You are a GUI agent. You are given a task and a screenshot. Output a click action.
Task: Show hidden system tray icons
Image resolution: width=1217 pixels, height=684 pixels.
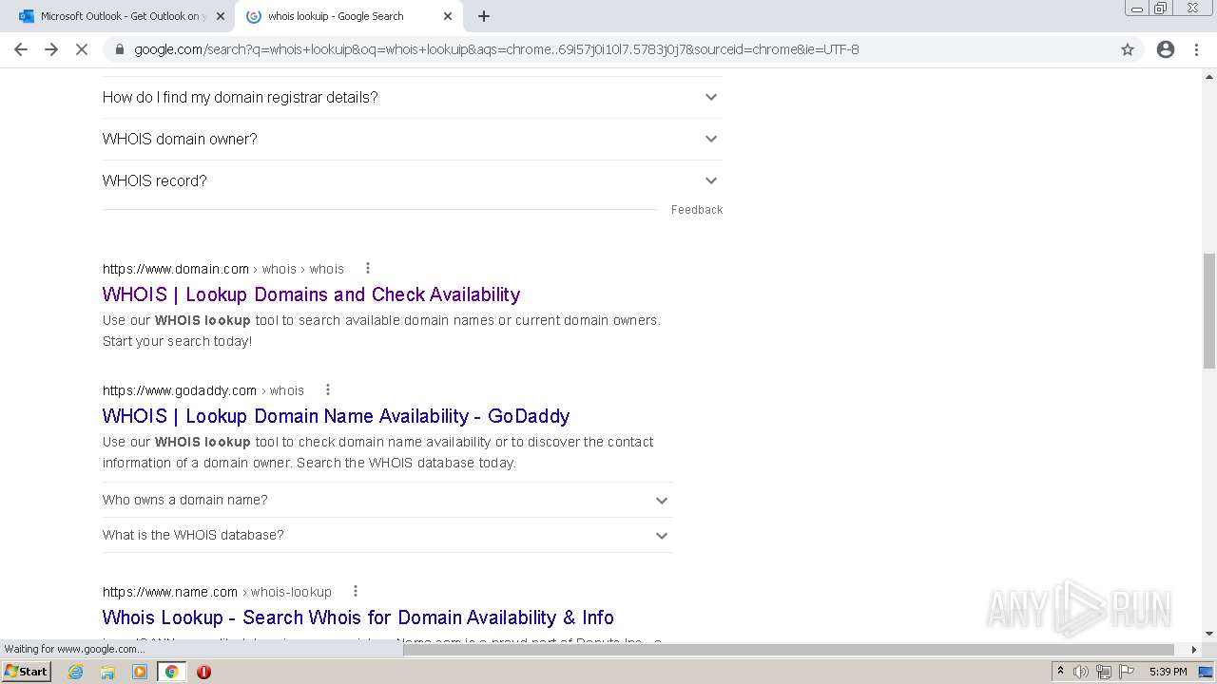[x=1060, y=672]
